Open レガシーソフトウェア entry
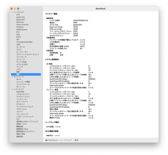This screenshot has height=155, width=168. (x=25, y=116)
